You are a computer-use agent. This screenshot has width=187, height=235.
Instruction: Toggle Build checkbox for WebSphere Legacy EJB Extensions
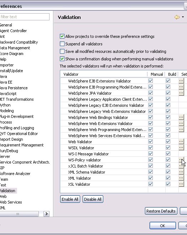[168, 105]
